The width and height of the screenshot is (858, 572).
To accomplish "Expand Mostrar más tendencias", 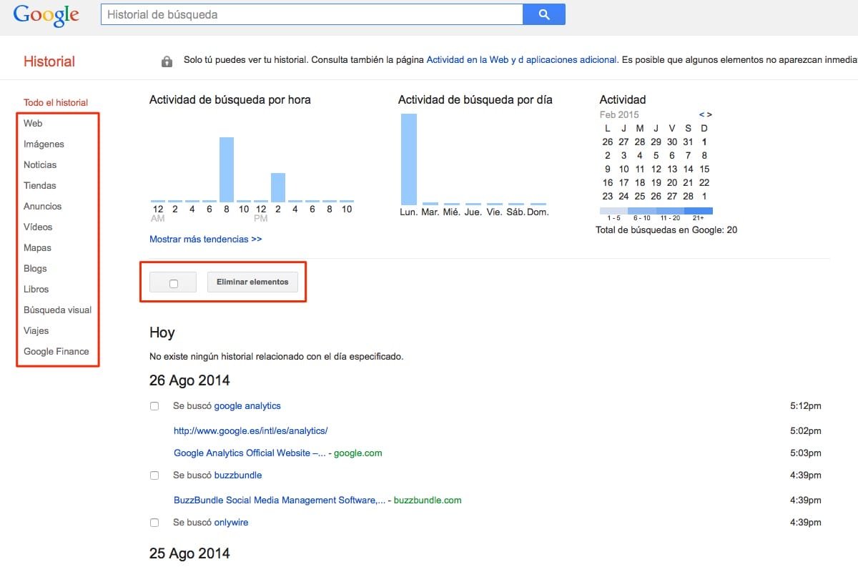I will click(x=205, y=240).
